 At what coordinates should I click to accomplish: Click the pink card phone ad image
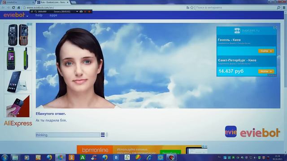[18, 106]
